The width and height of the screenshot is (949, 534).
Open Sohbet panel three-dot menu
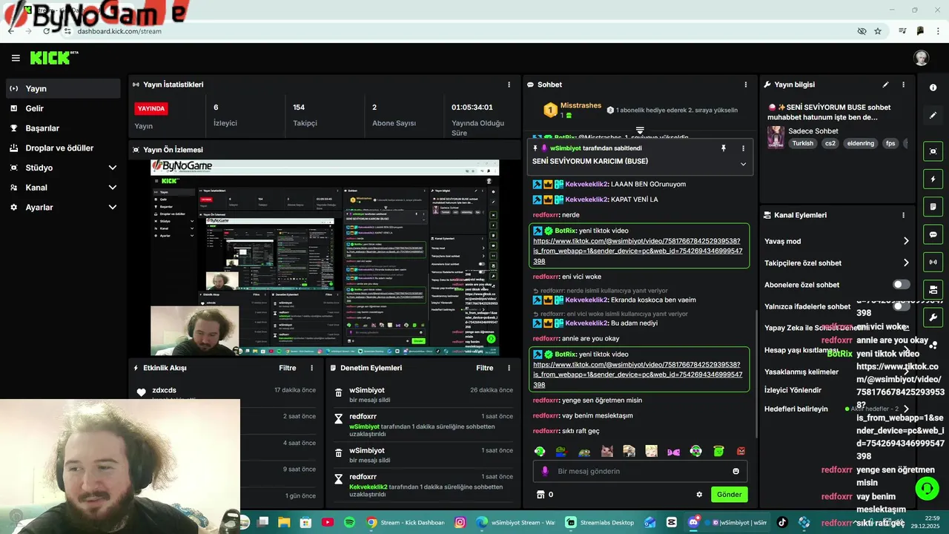click(746, 85)
